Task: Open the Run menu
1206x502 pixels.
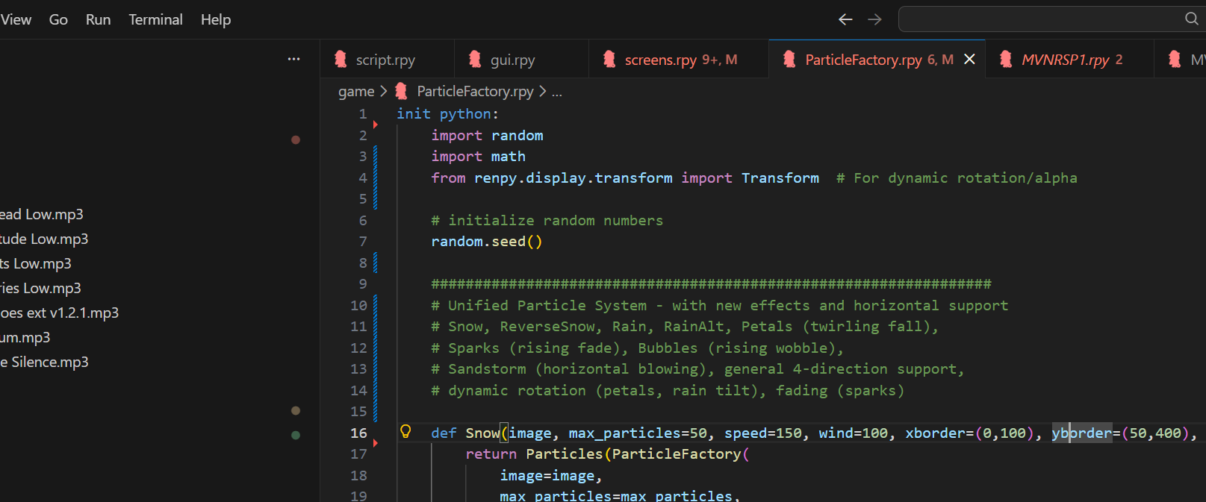Action: tap(98, 19)
